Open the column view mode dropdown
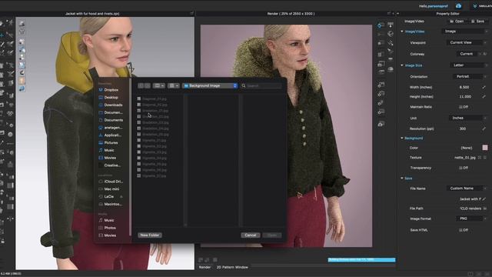The height and width of the screenshot is (277, 492). coord(159,85)
